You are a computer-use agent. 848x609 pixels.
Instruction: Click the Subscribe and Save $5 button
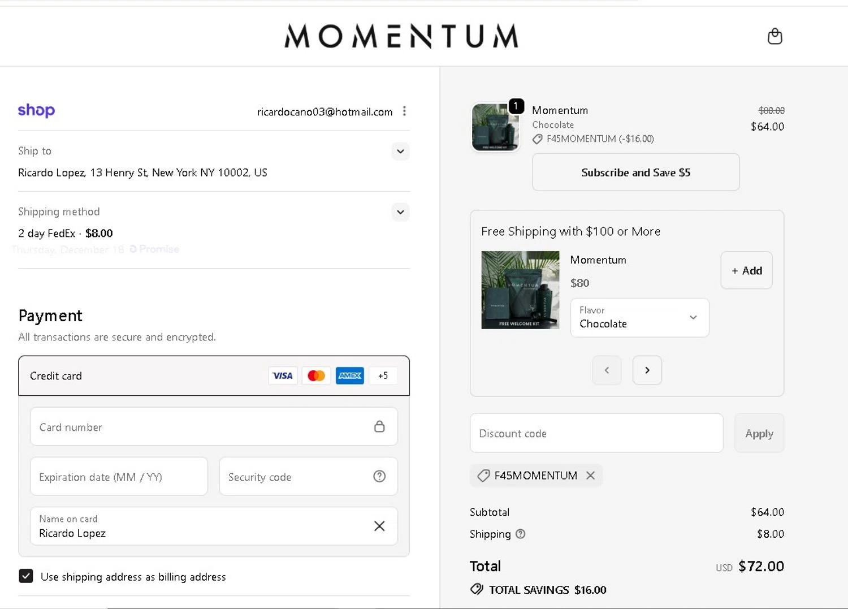click(635, 172)
